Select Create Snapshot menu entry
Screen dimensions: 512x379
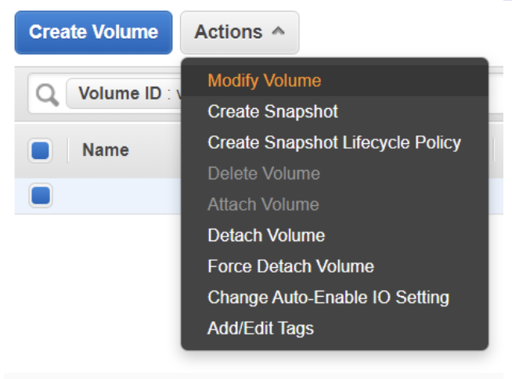[335, 111]
